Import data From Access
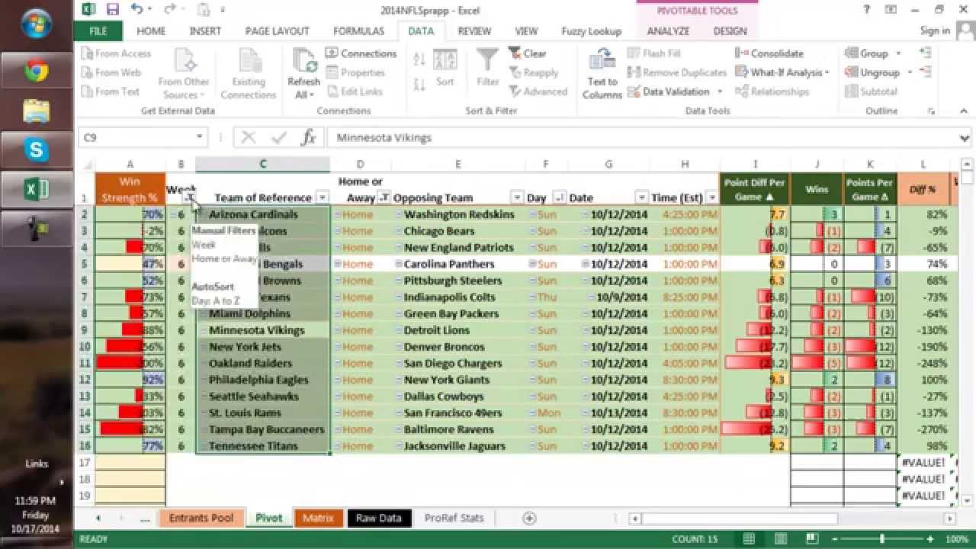 [x=116, y=53]
